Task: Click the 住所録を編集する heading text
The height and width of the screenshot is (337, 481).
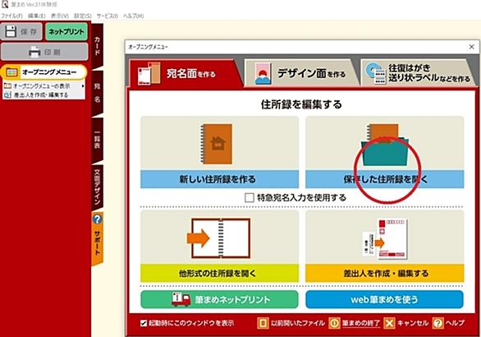Action: (x=301, y=104)
